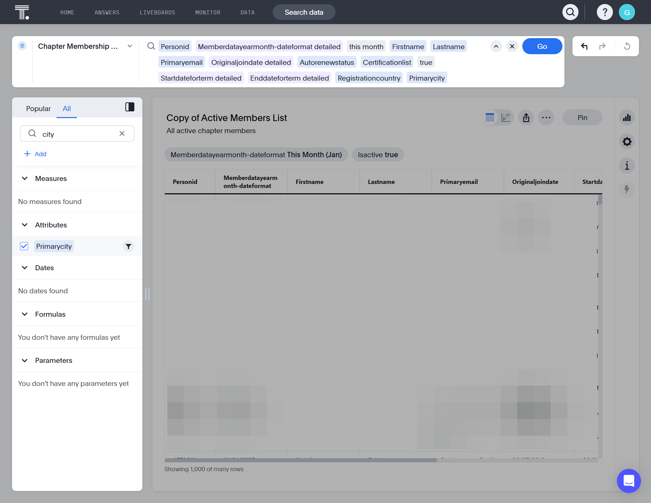
Task: Click the Go button
Action: click(542, 46)
